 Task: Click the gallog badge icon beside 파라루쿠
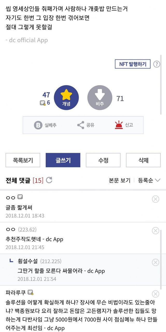[x=31, y=292]
